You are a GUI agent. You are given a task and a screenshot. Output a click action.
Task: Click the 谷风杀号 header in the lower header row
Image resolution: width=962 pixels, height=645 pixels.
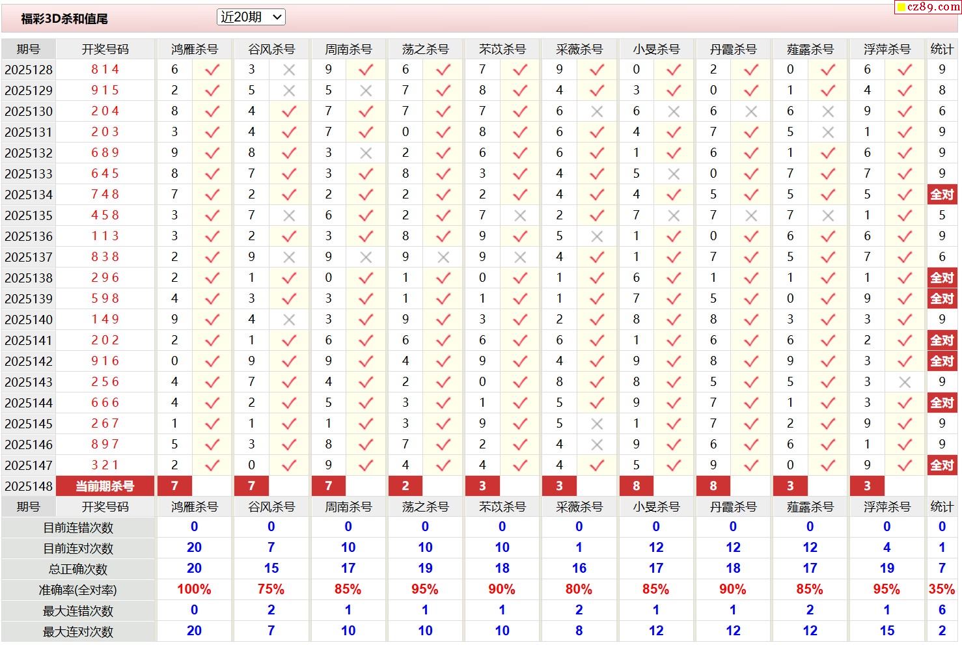click(x=271, y=507)
